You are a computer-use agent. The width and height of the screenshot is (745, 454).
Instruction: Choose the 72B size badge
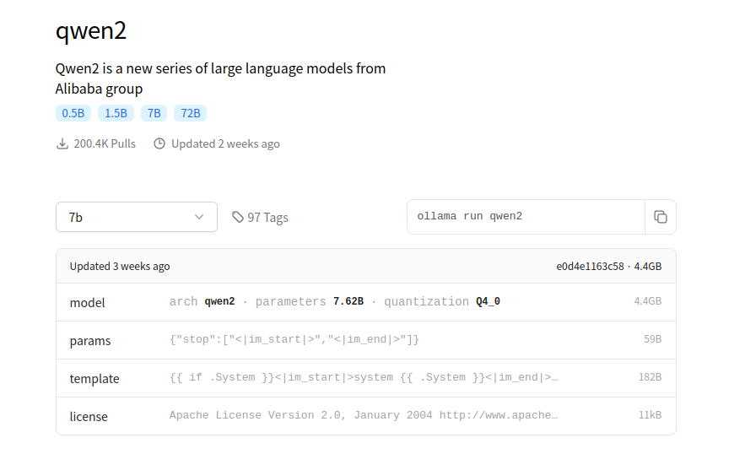191,113
